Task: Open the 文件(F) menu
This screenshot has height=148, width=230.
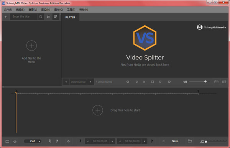Action: pos(8,10)
